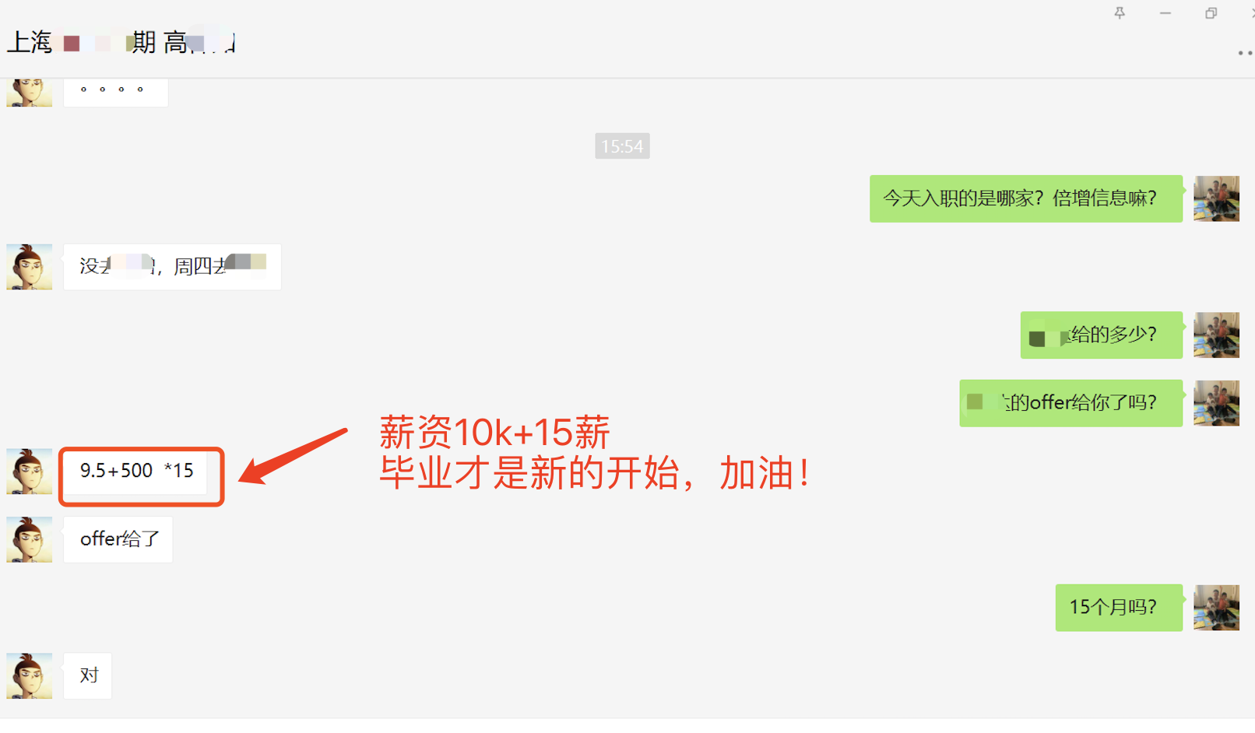Open contact avatar beside '对' message
The height and width of the screenshot is (733, 1255).
(x=30, y=675)
